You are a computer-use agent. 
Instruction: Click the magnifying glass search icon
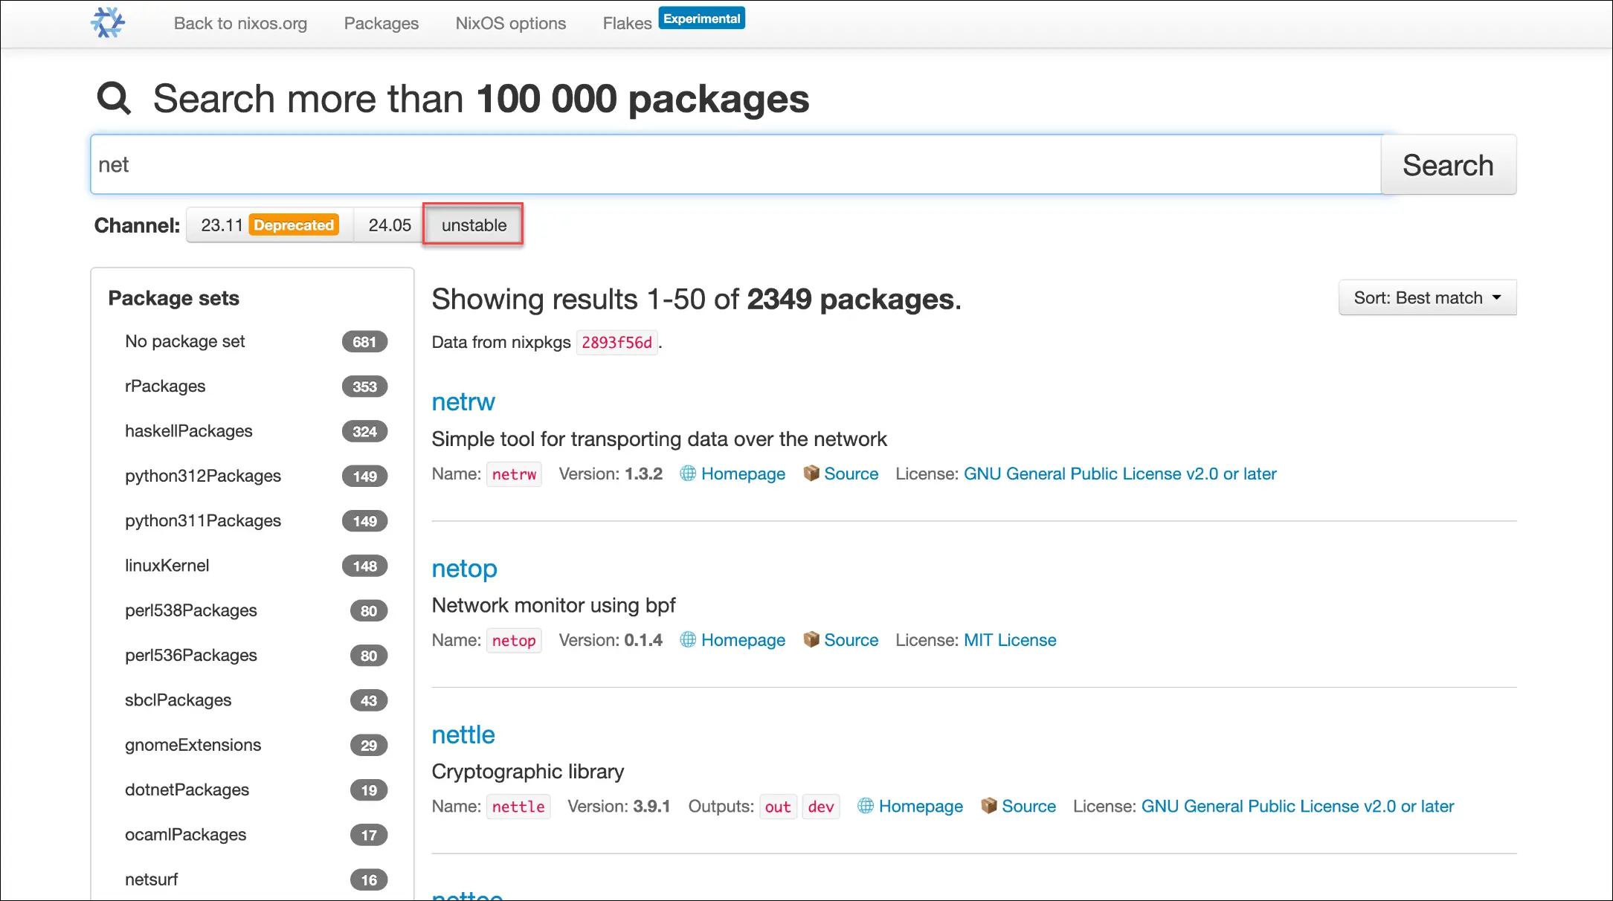(x=114, y=98)
